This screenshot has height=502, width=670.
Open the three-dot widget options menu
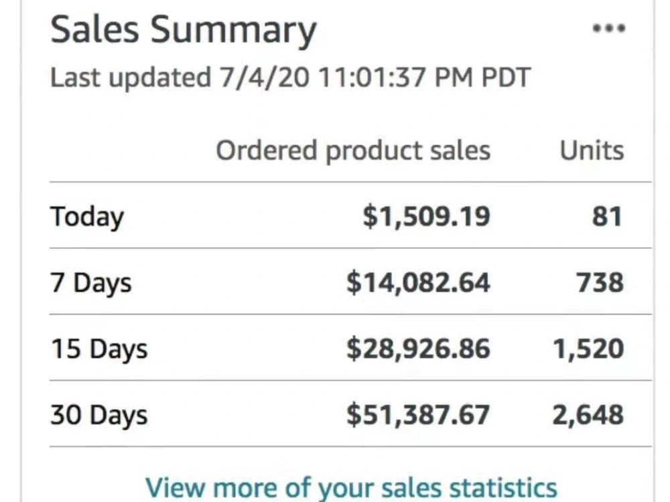point(609,29)
